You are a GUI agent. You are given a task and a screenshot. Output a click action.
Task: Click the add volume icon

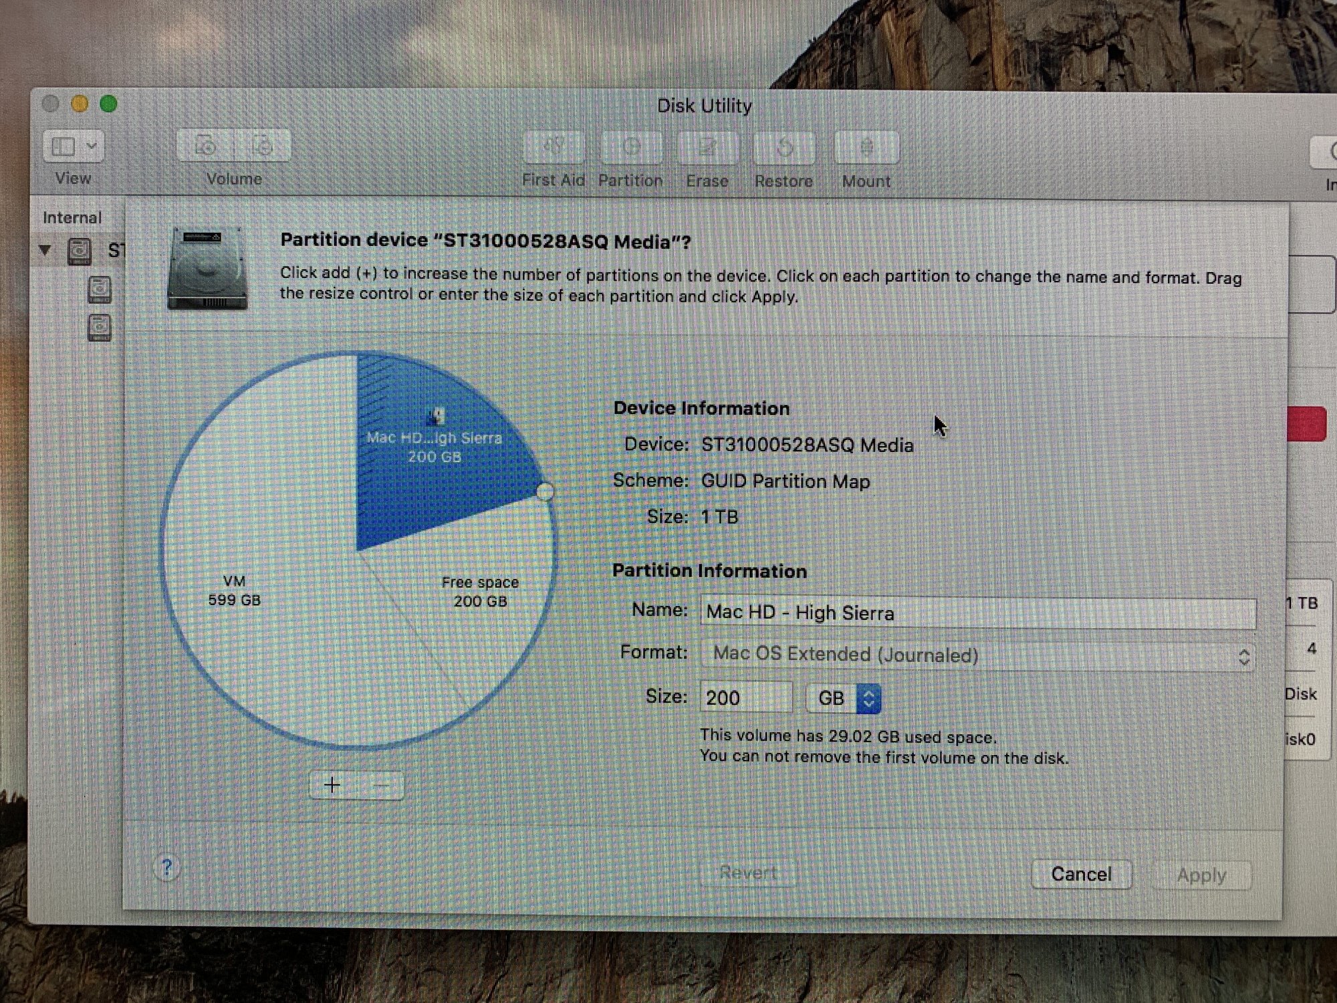click(205, 145)
